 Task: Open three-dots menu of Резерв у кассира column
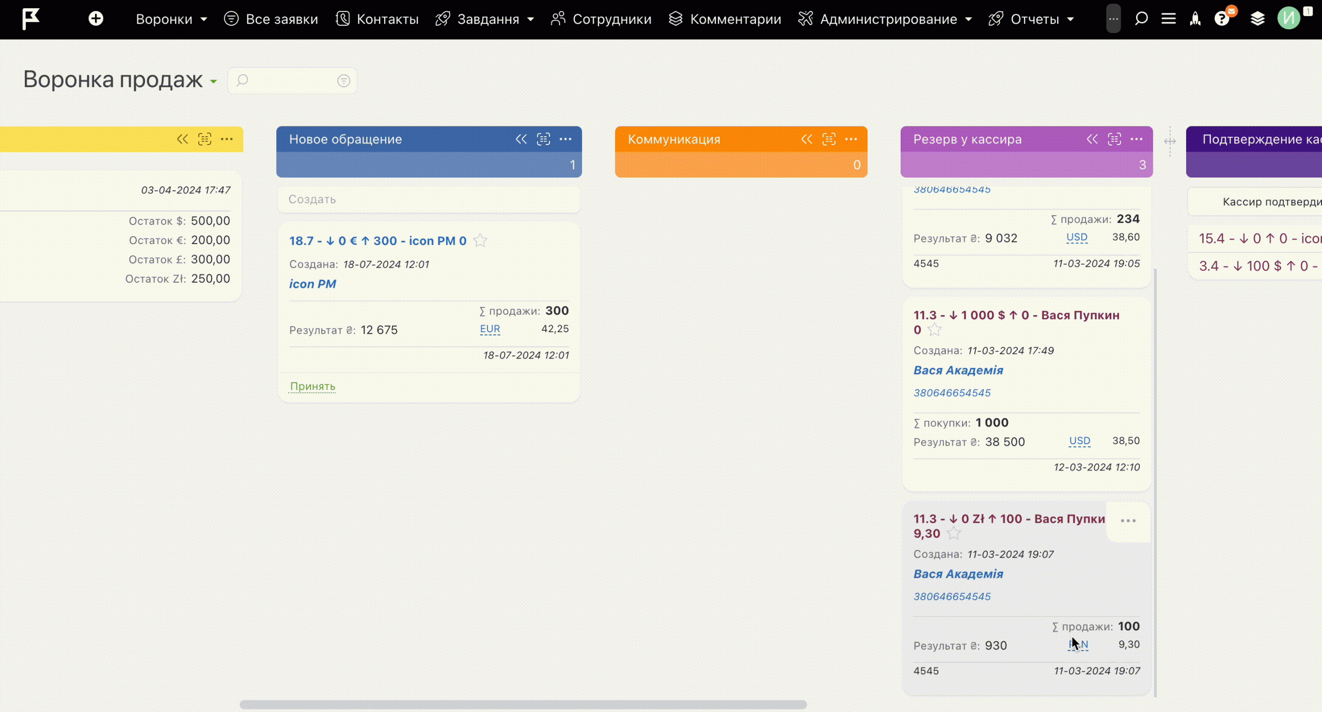[x=1137, y=139]
